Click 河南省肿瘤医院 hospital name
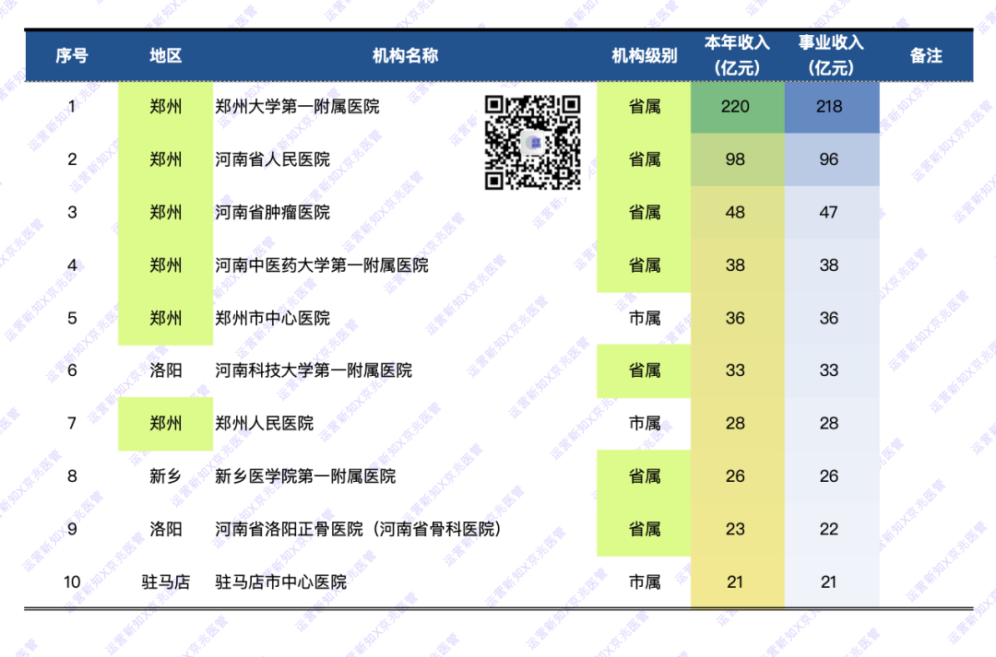This screenshot has width=996, height=657. point(272,212)
